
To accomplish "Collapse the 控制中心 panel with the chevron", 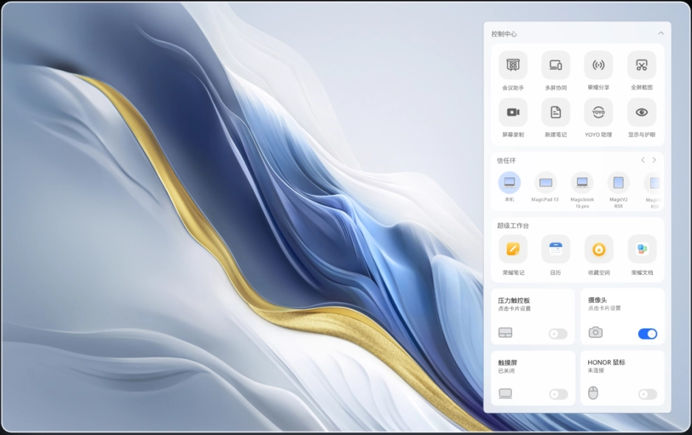I will (x=661, y=33).
